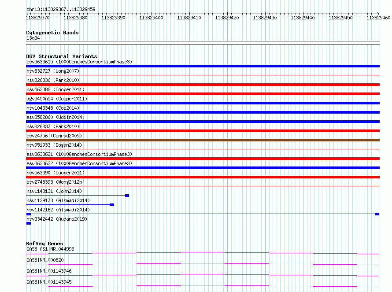
Task: Open esv3582860 (Uddin2014) variant label
Action: click(55, 117)
